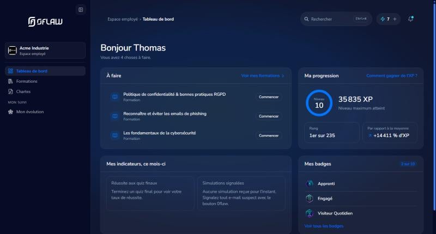
Task: Open the notifications bell
Action: (x=411, y=19)
